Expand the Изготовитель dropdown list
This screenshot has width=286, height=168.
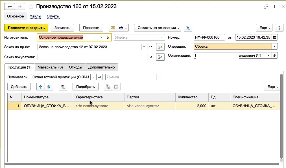[x=102, y=37]
